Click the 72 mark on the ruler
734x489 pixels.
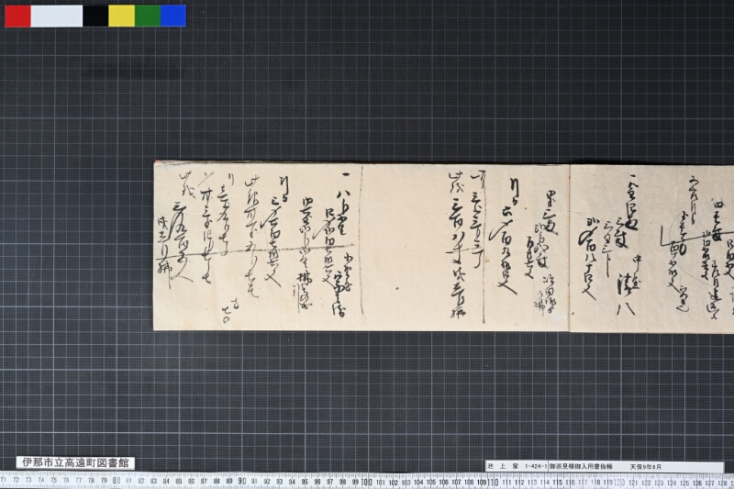[x=16, y=480]
